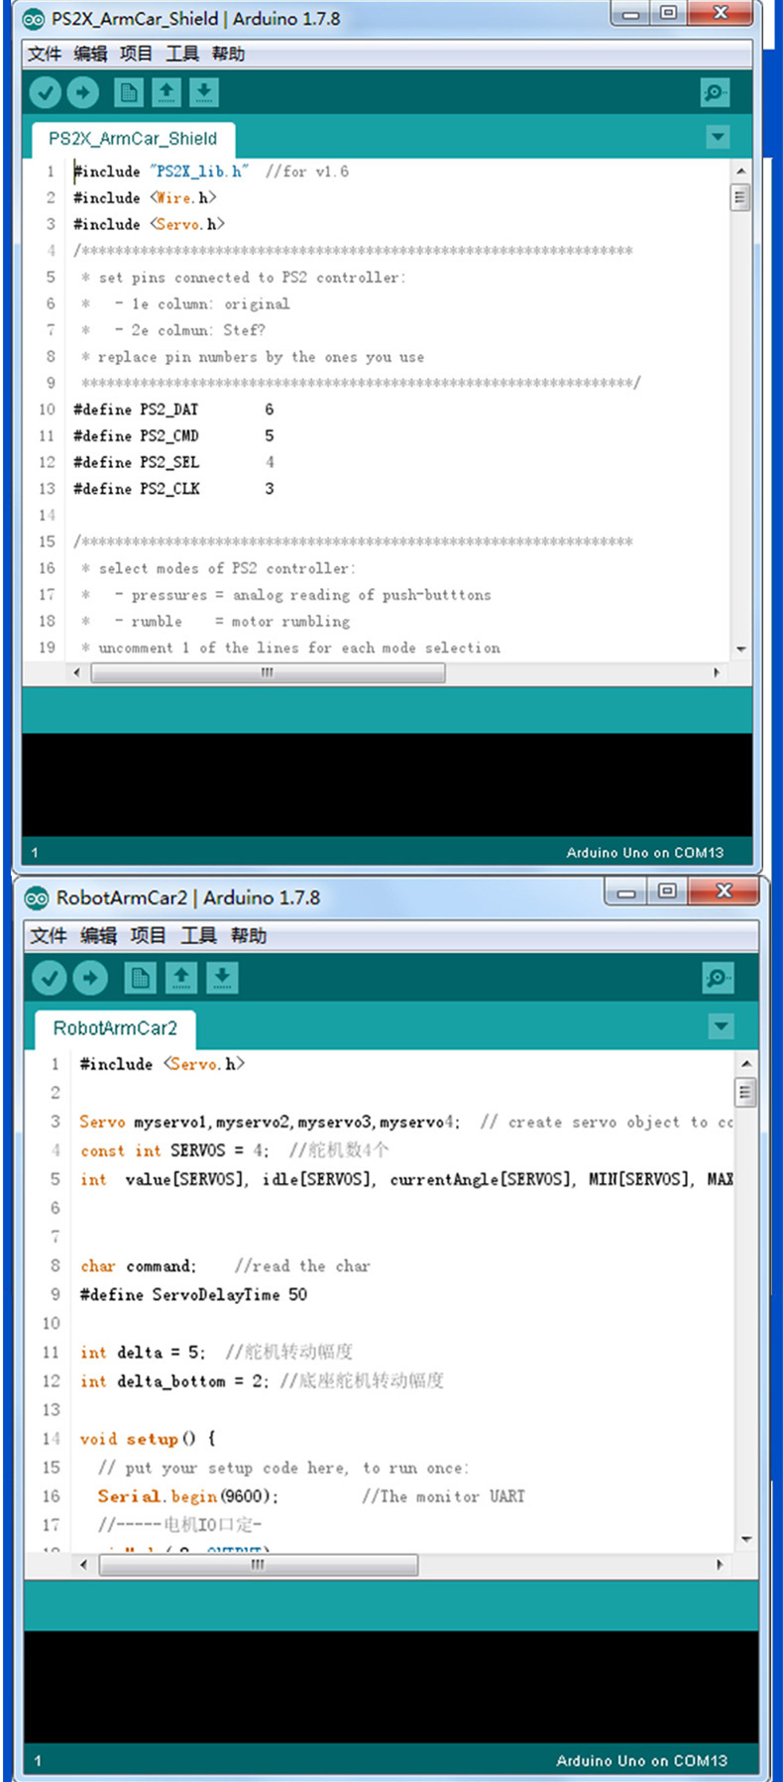783x1782 pixels.
Task: Click Verify button in RobotArmCar2 window
Action: point(50,978)
